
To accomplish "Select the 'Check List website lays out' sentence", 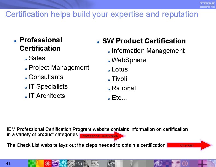I will [86, 145].
